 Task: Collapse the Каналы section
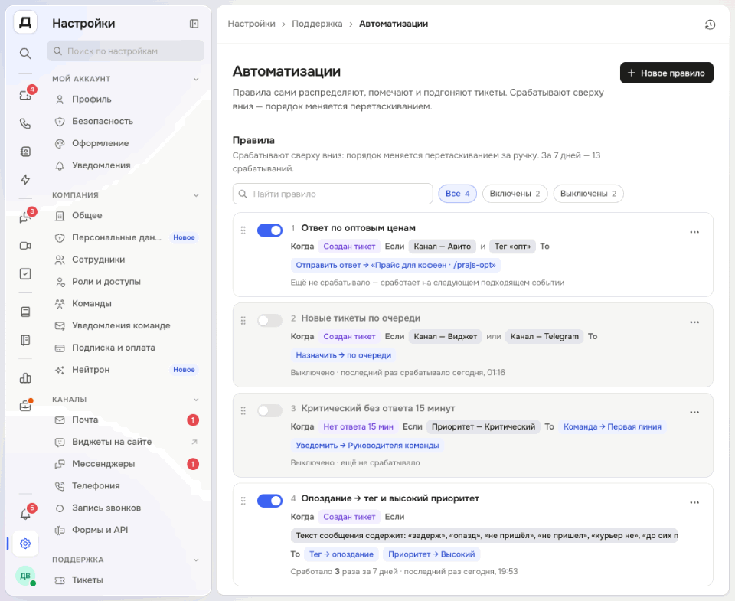point(196,400)
